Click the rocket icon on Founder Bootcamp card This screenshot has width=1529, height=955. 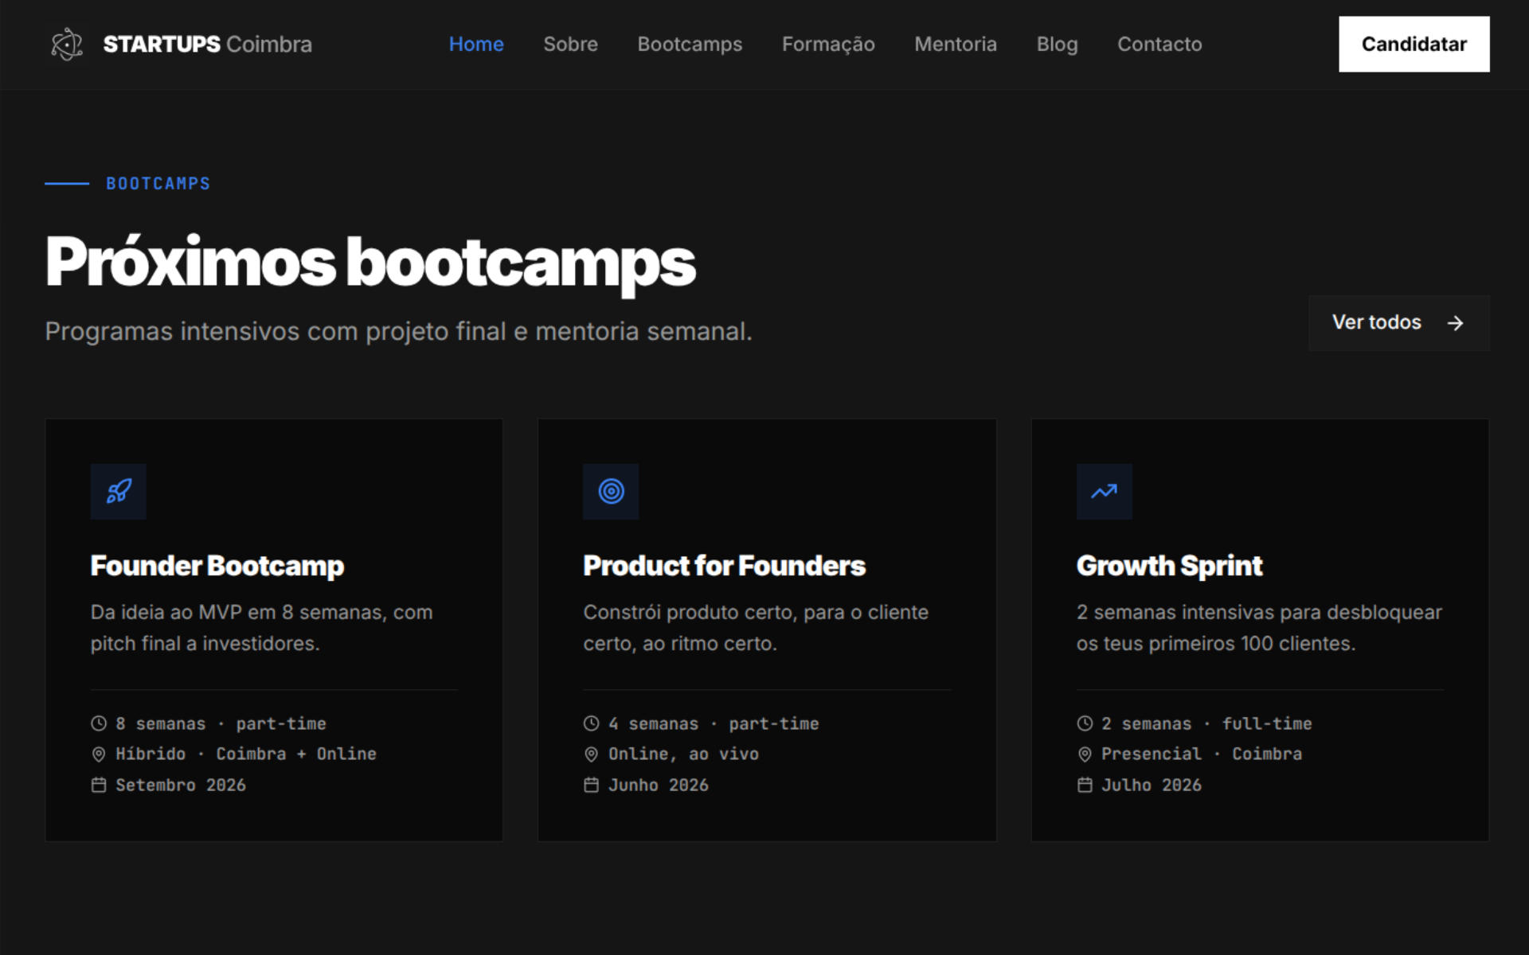pyautogui.click(x=119, y=491)
